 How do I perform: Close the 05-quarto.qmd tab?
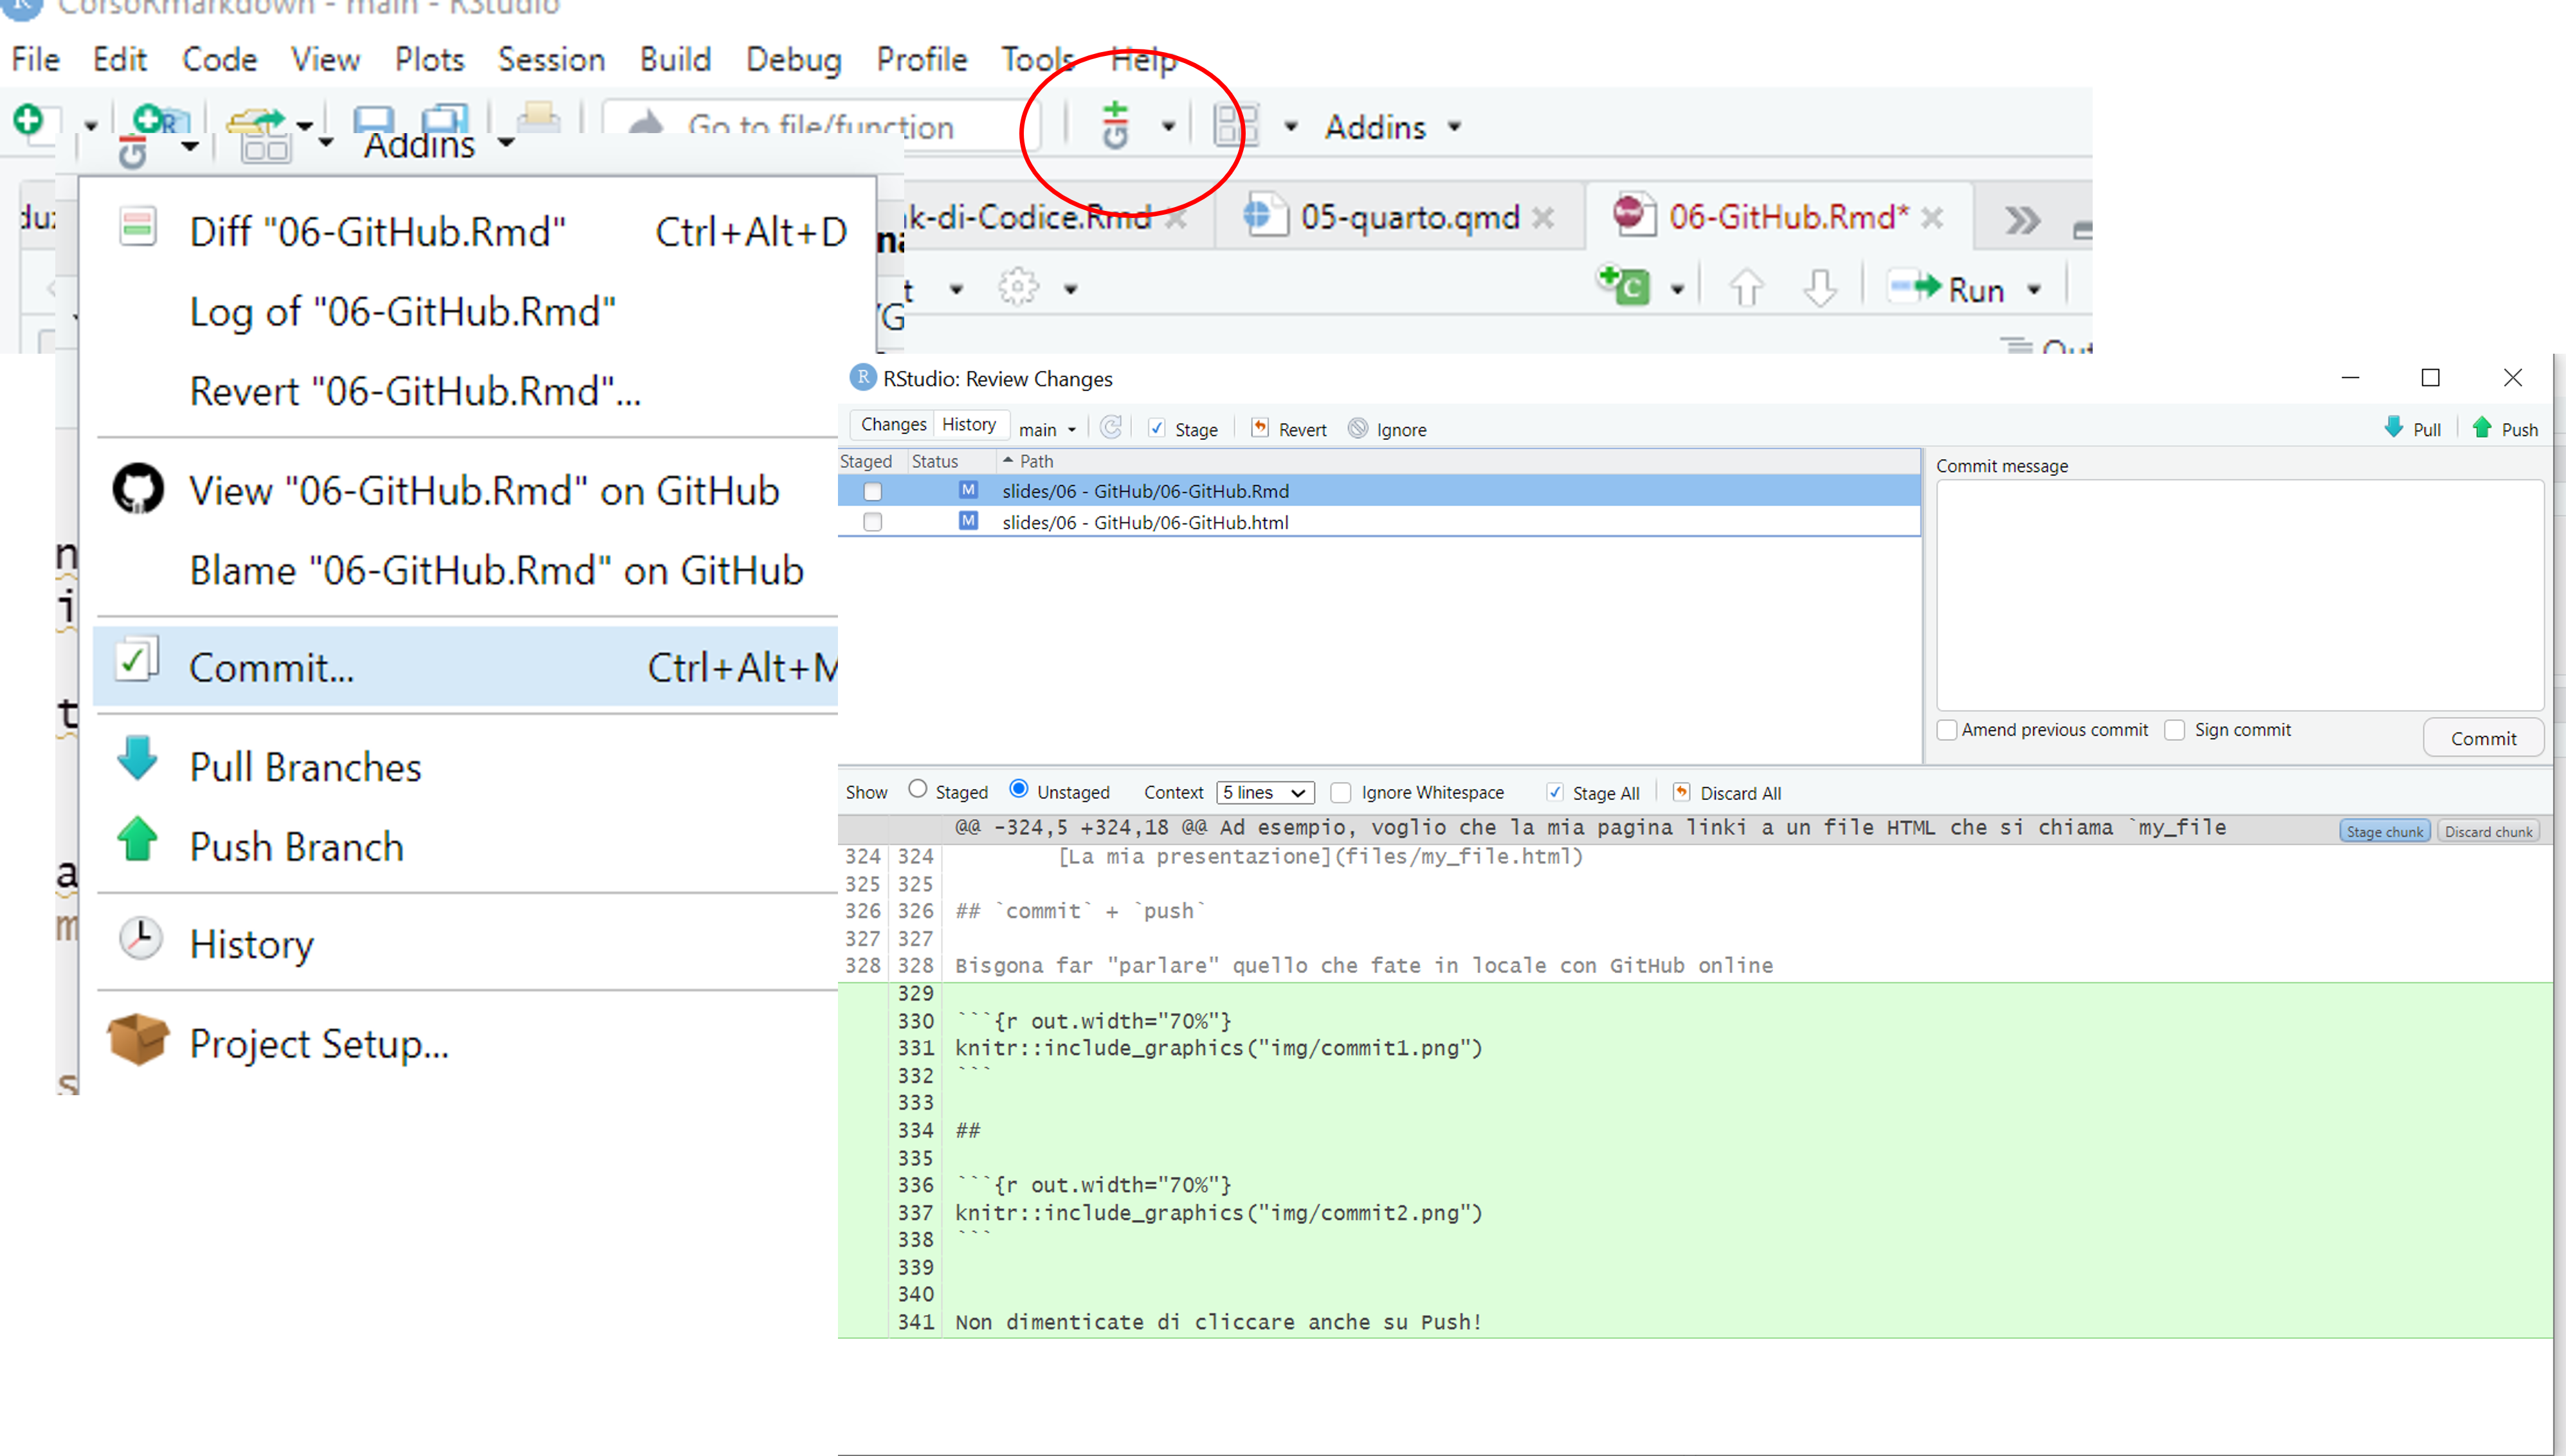(1543, 218)
